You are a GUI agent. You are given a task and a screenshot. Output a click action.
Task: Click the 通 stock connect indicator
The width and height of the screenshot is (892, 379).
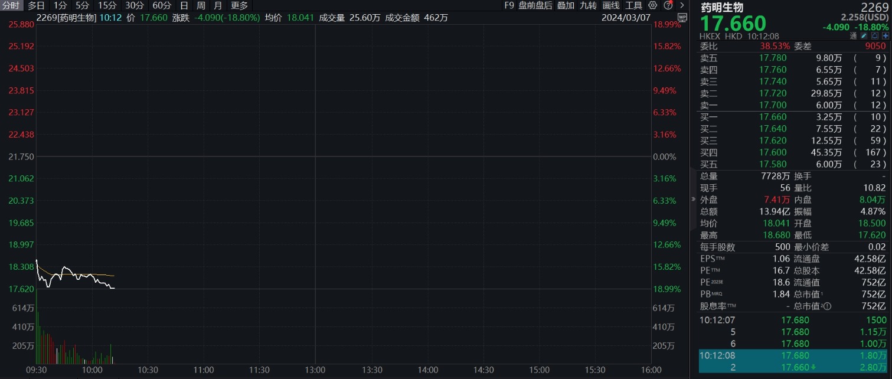[852, 36]
